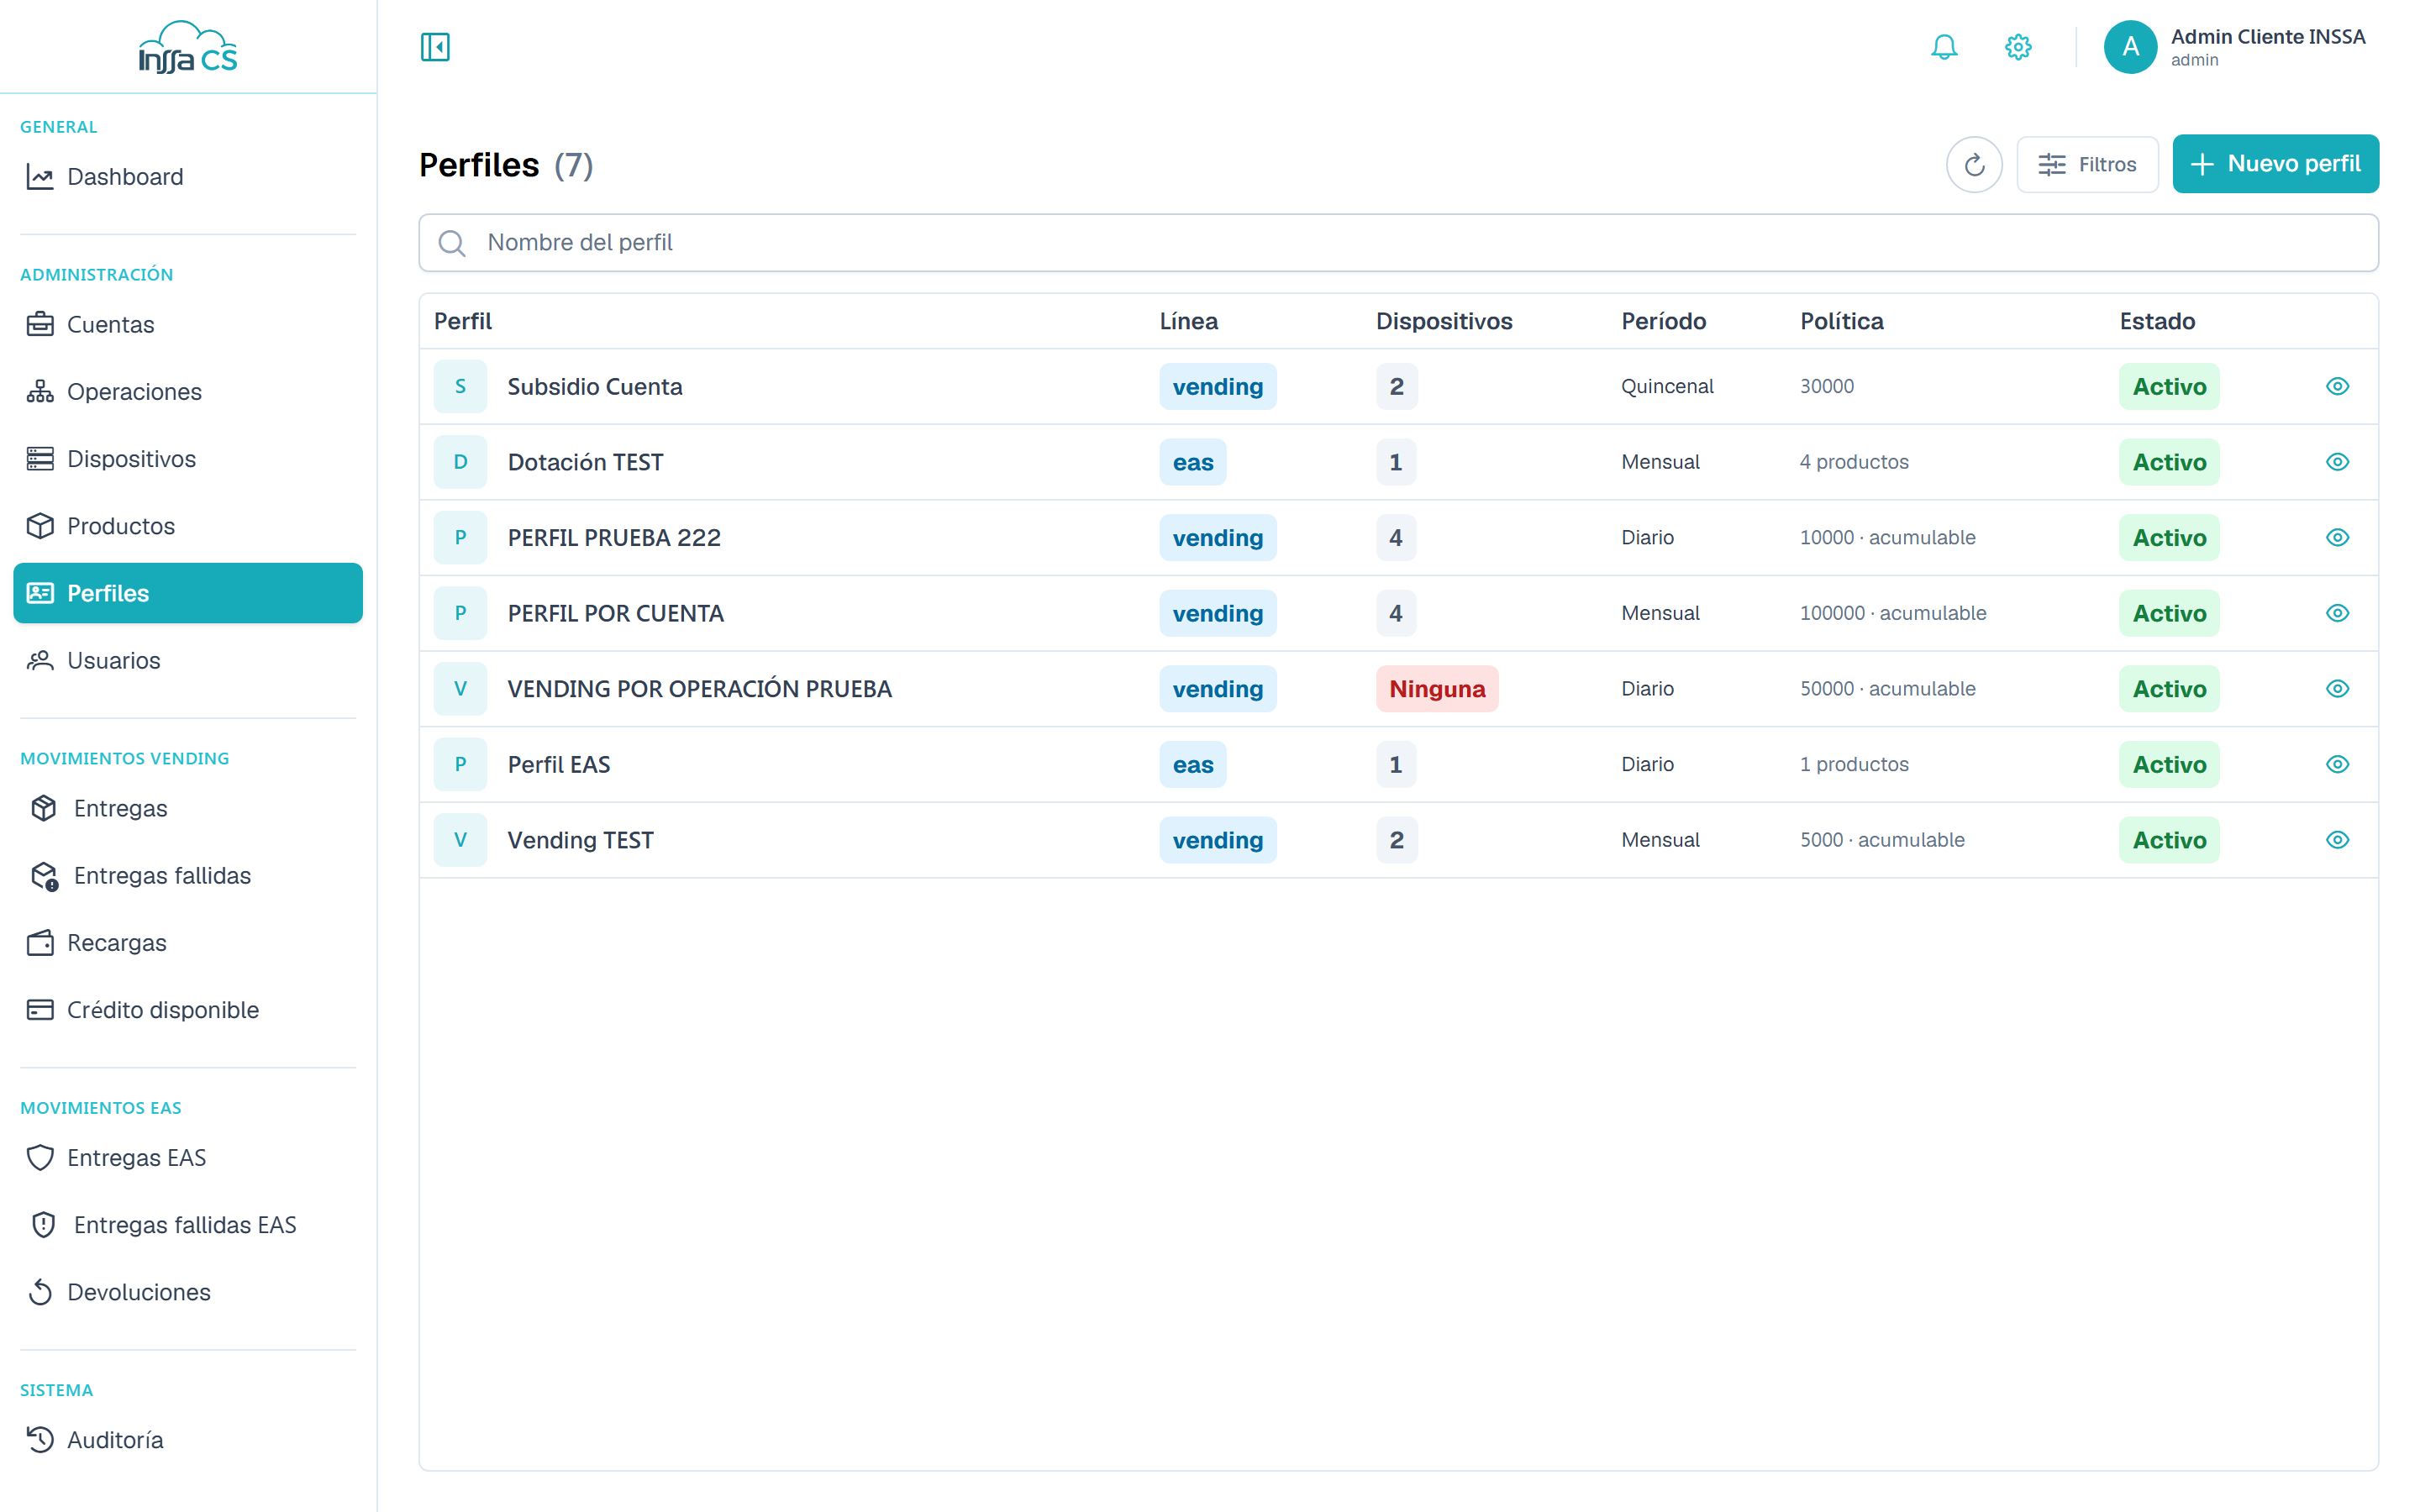View Subsidio Cuenta via its eye icon
The width and height of the screenshot is (2420, 1512).
coord(2337,386)
